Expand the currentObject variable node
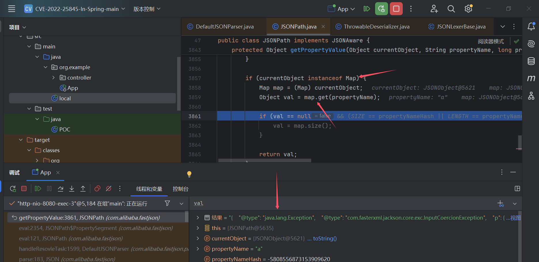Image resolution: width=539 pixels, height=262 pixels. coord(198,238)
